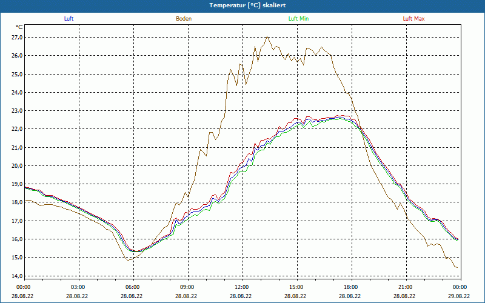Click the 19,0 axis value

click(16, 184)
